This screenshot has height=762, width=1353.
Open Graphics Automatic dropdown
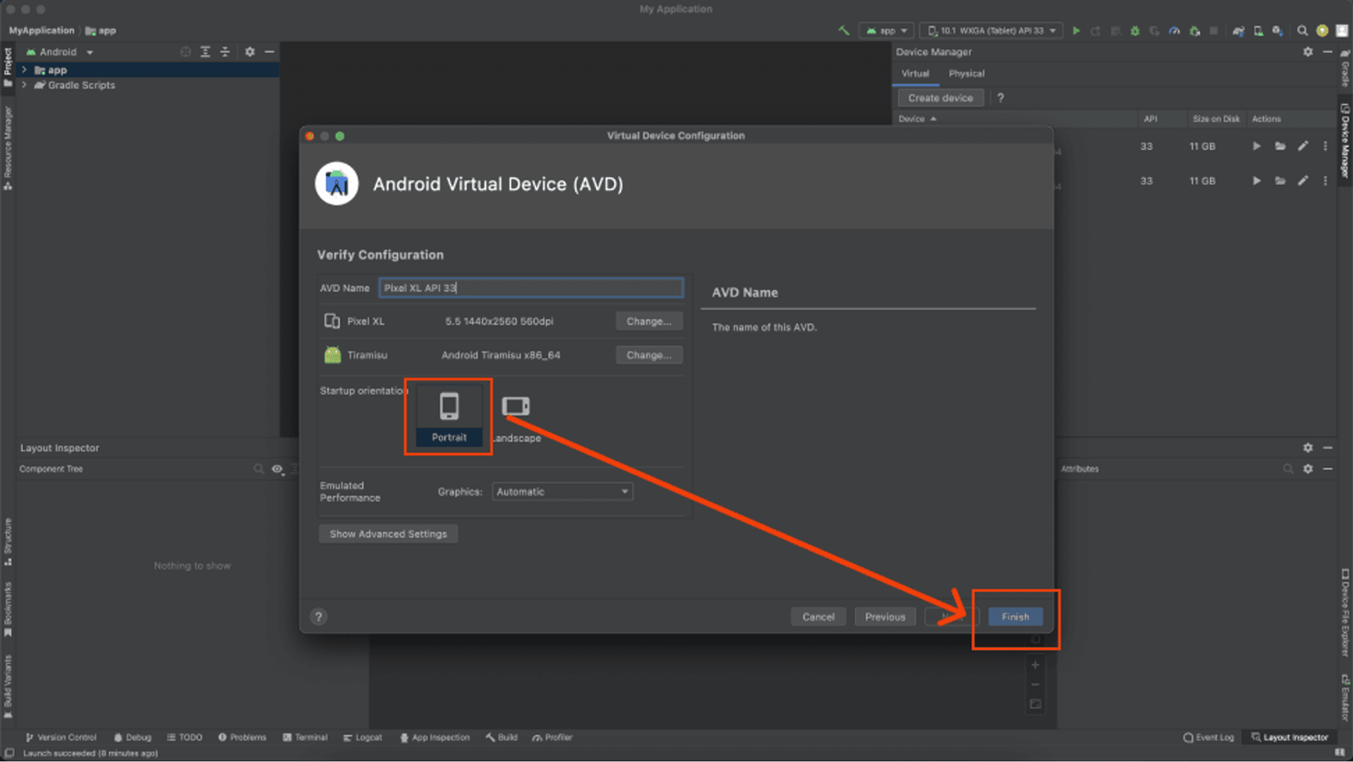point(562,492)
